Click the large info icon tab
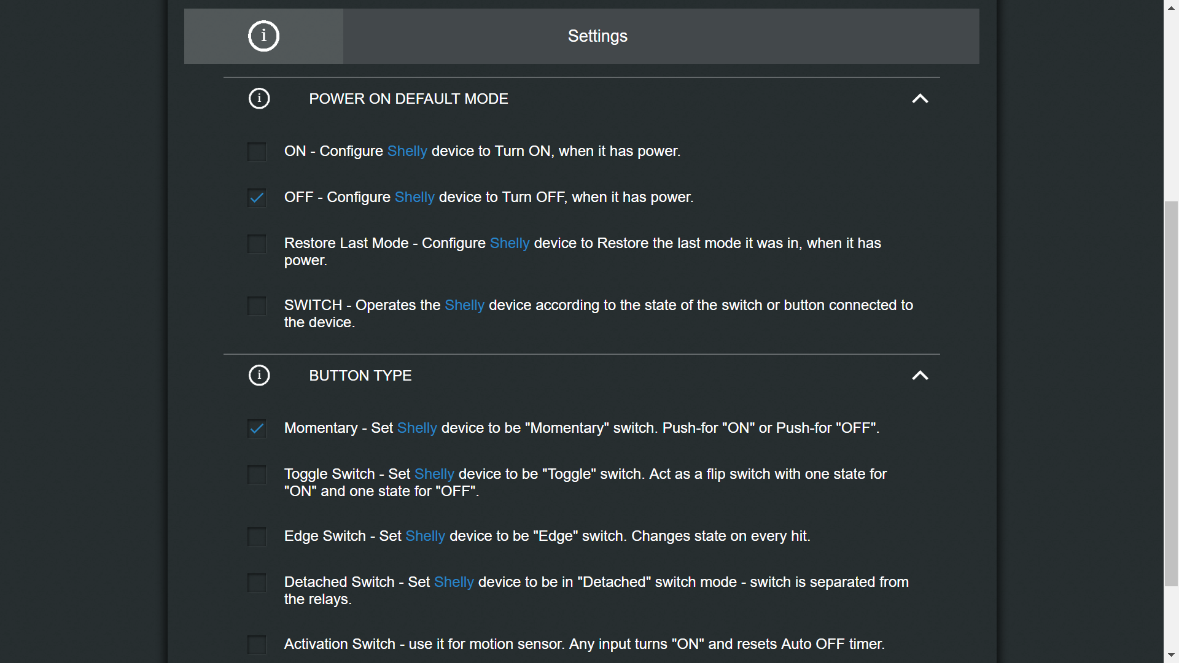 point(263,36)
